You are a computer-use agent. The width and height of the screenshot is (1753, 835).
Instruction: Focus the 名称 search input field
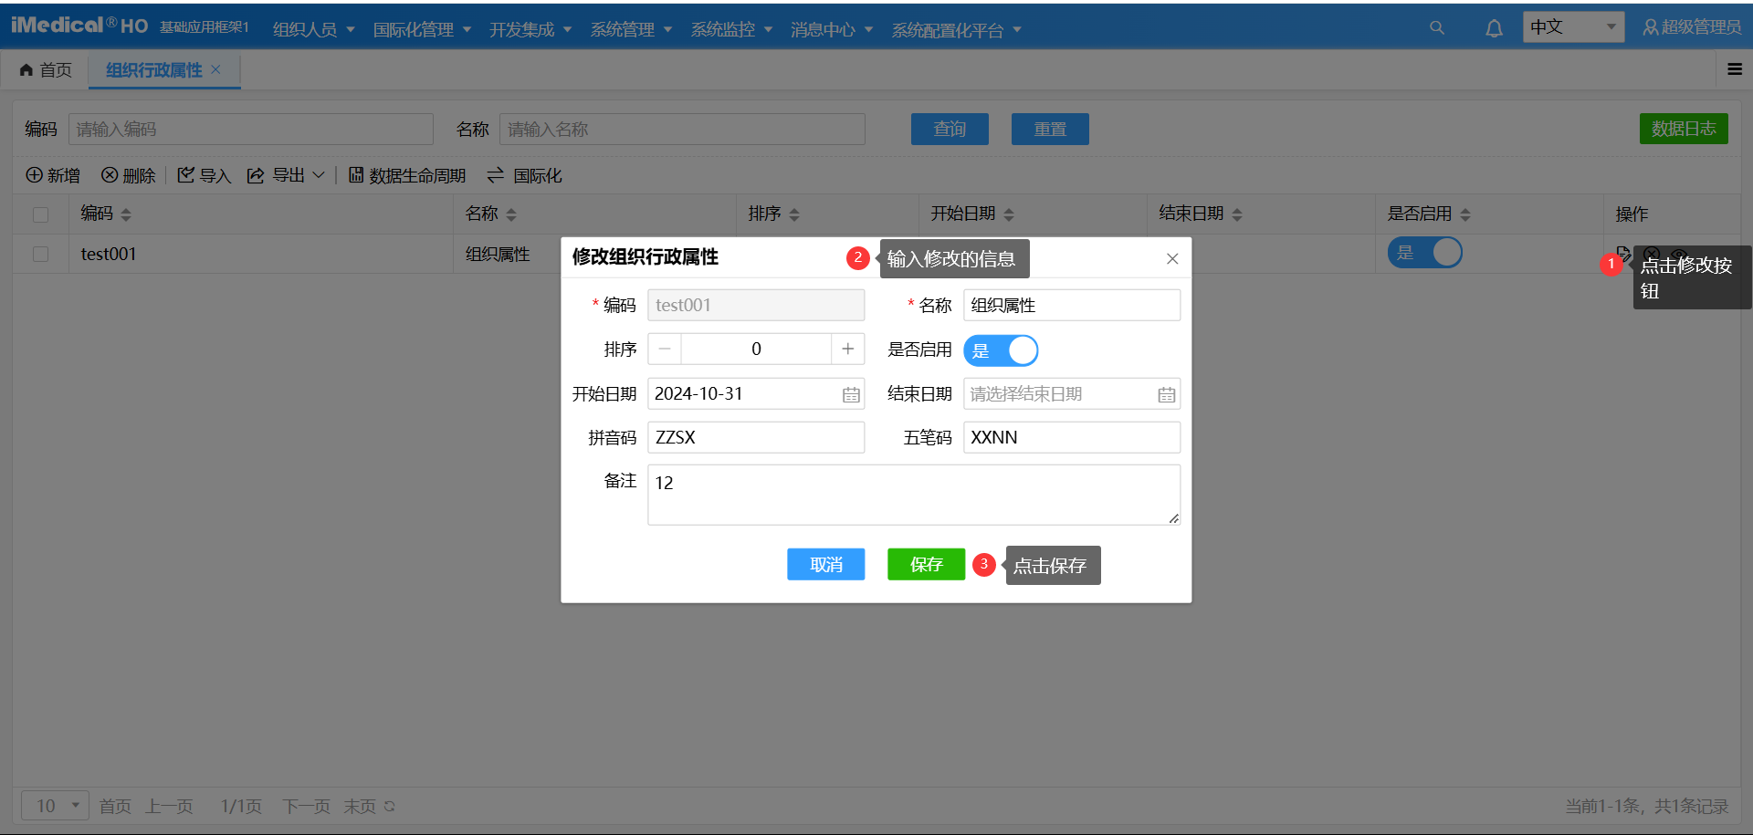(x=682, y=129)
